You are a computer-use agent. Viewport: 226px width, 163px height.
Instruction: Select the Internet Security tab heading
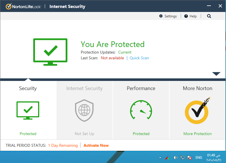pos(84,88)
